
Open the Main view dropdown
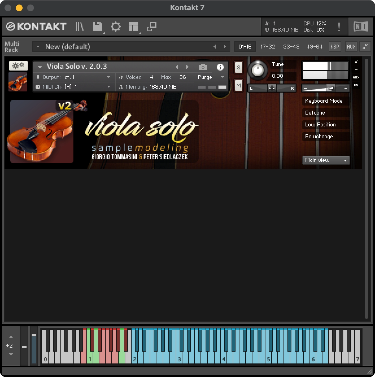tap(326, 160)
